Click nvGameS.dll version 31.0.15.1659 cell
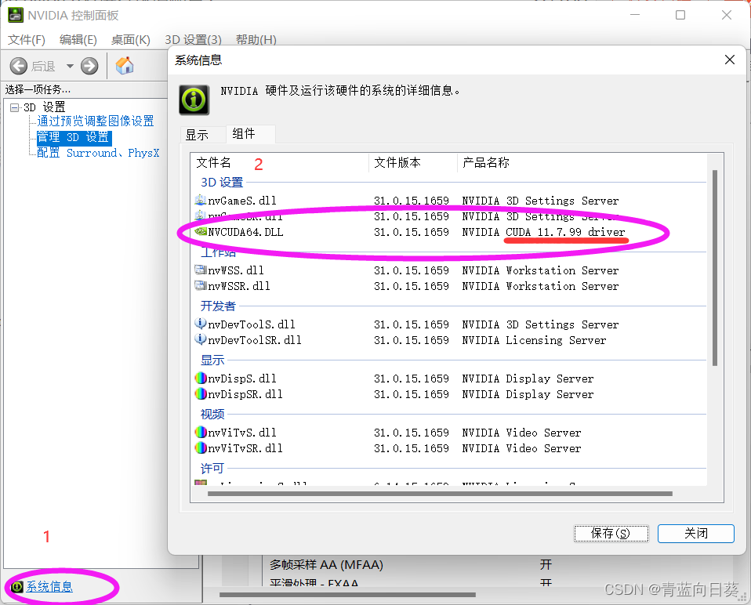The width and height of the screenshot is (751, 605). [412, 201]
